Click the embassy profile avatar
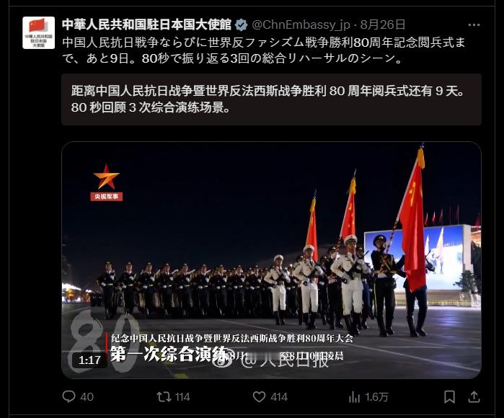Viewport: 504px width, 418px height. (x=38, y=32)
